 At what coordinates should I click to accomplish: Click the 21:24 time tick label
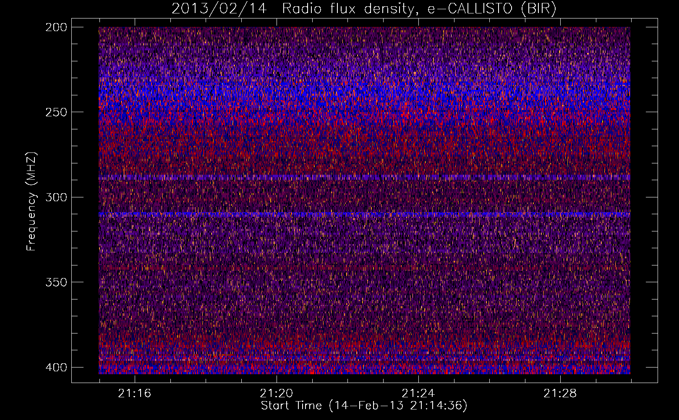418,394
